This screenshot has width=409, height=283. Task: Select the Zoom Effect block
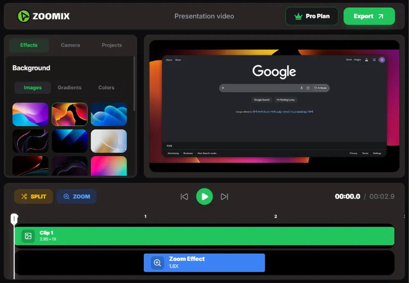[x=204, y=263]
